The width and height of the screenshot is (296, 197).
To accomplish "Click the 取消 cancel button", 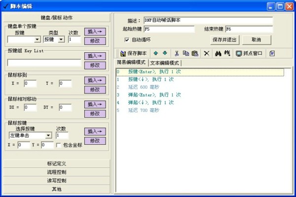I will point(257,40).
